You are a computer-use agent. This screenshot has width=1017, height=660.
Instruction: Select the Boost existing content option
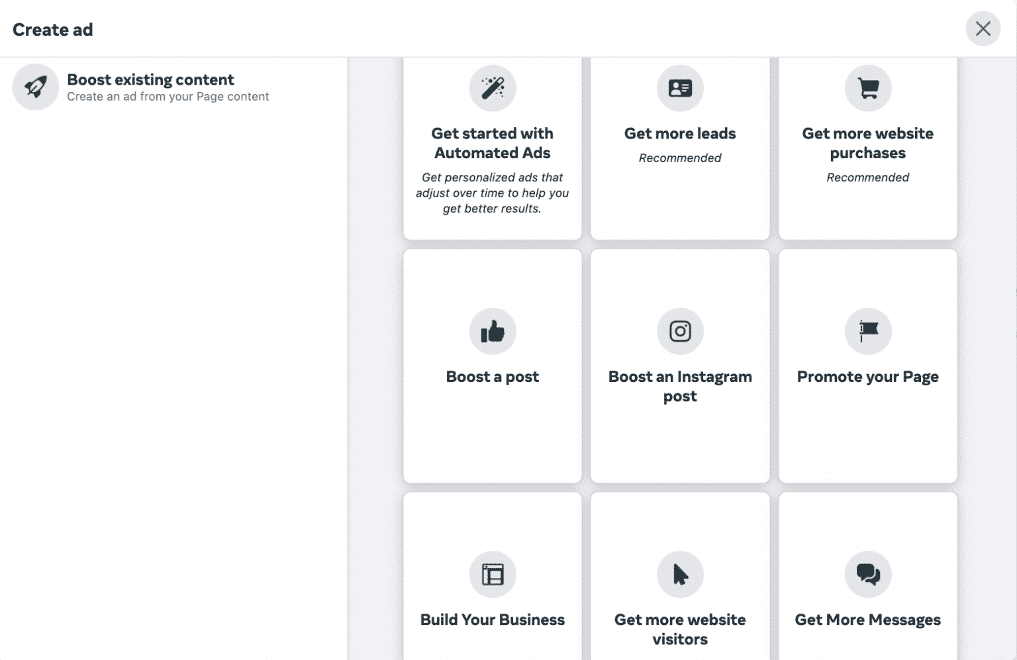click(150, 80)
